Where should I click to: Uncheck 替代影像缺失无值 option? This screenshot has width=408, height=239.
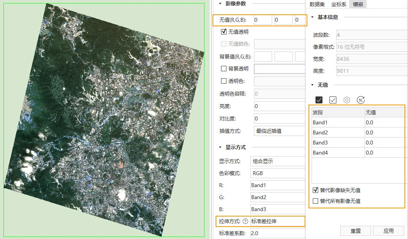[x=315, y=190]
